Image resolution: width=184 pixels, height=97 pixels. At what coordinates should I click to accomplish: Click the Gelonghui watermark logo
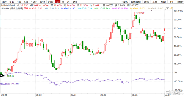point(173,93)
